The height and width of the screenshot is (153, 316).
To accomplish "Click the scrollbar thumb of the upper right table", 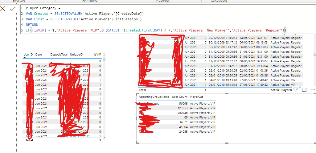I will [x=314, y=55].
